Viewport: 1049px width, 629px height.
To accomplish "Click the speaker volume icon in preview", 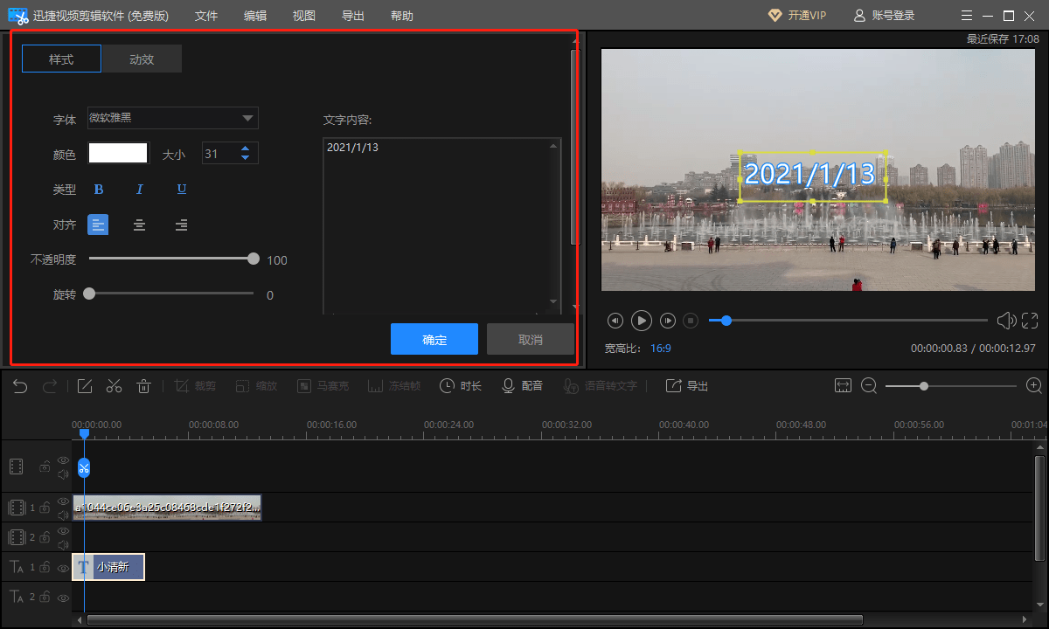I will click(1006, 321).
